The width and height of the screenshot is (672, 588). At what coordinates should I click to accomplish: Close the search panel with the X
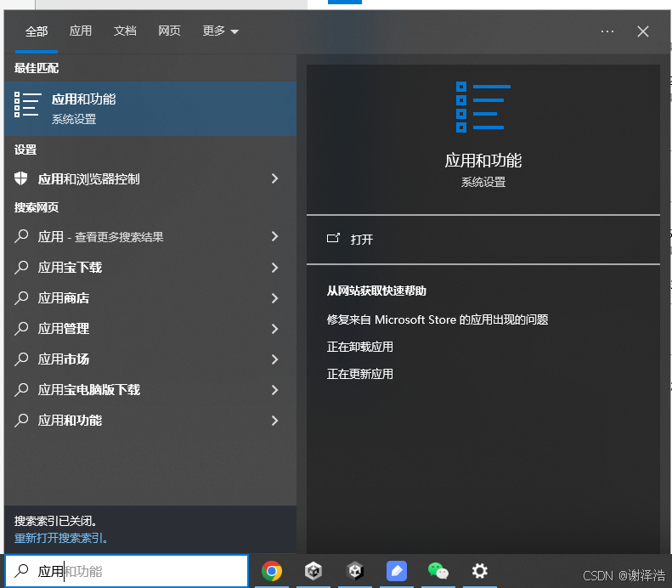(x=643, y=31)
